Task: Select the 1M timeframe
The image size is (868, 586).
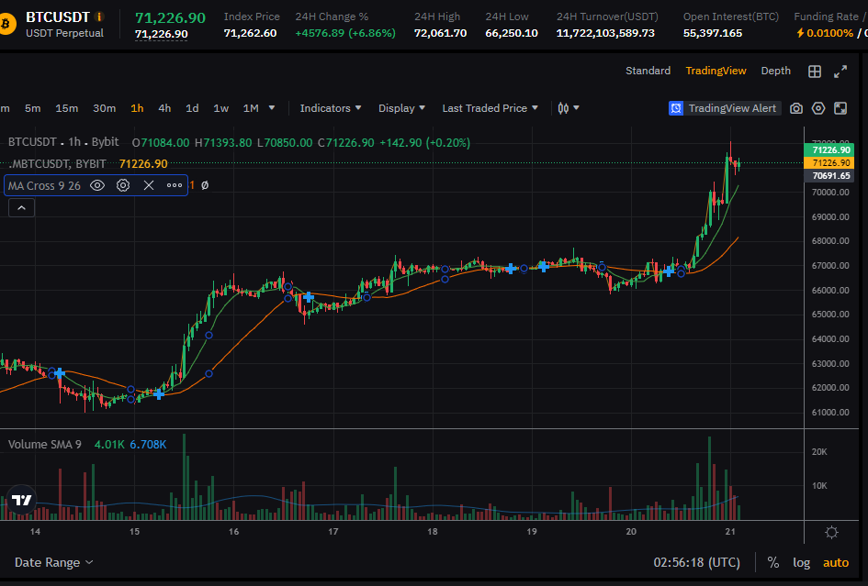Action: pyautogui.click(x=251, y=108)
